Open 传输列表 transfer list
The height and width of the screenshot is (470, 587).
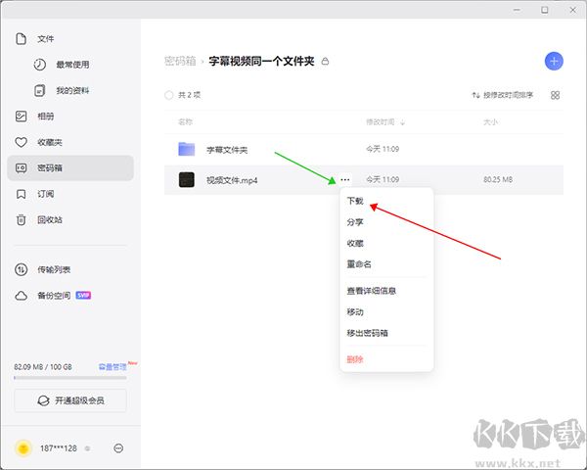53,269
